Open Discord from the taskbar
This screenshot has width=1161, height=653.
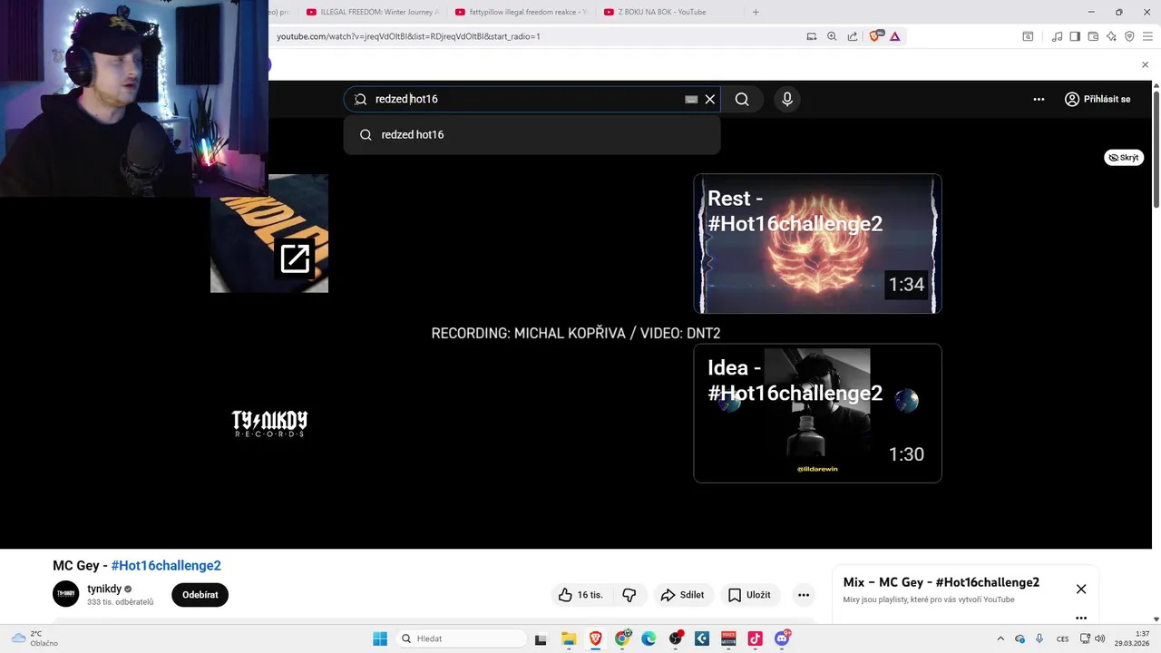click(x=782, y=638)
